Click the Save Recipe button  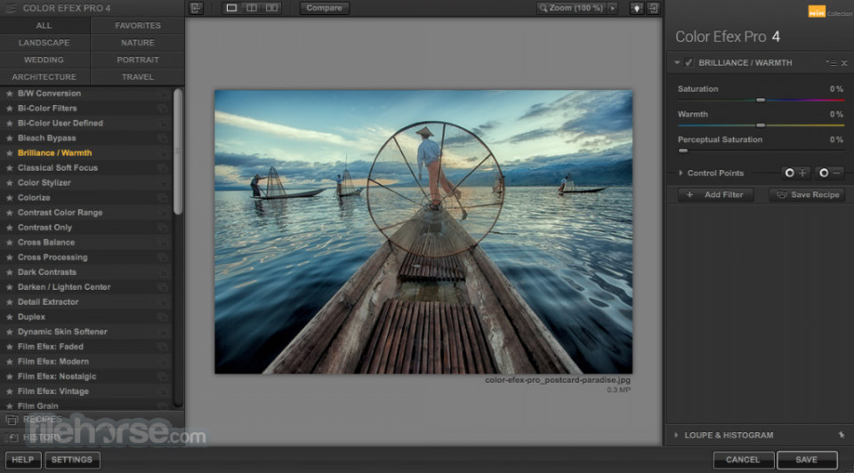coord(808,195)
